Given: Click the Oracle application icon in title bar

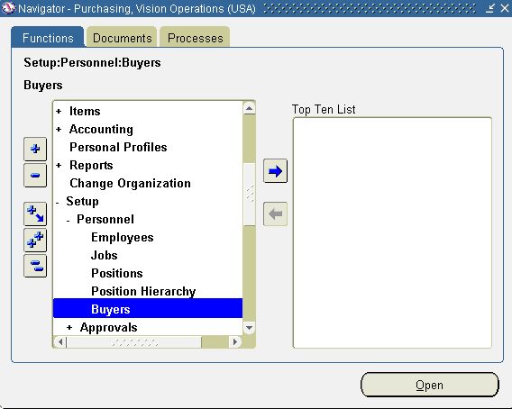Looking at the screenshot, I should [x=8, y=8].
